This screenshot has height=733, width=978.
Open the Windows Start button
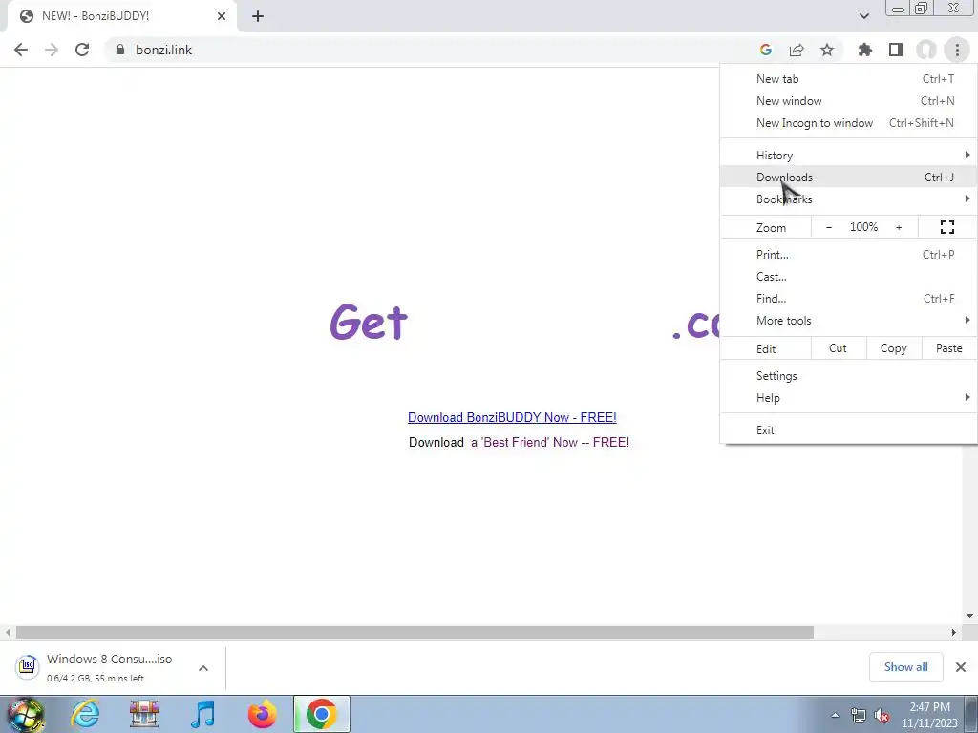point(25,714)
